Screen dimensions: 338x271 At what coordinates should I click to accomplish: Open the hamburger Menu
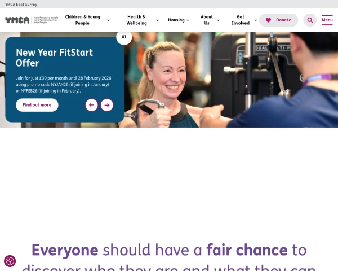tap(327, 20)
